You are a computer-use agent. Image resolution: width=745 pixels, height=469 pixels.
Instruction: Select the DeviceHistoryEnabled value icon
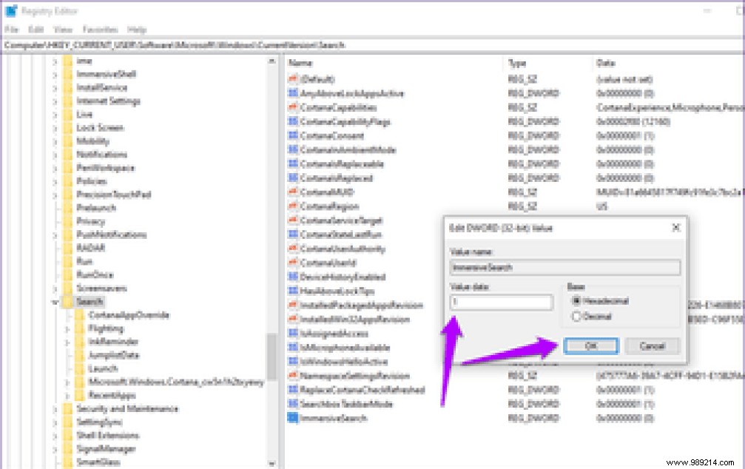click(x=292, y=277)
